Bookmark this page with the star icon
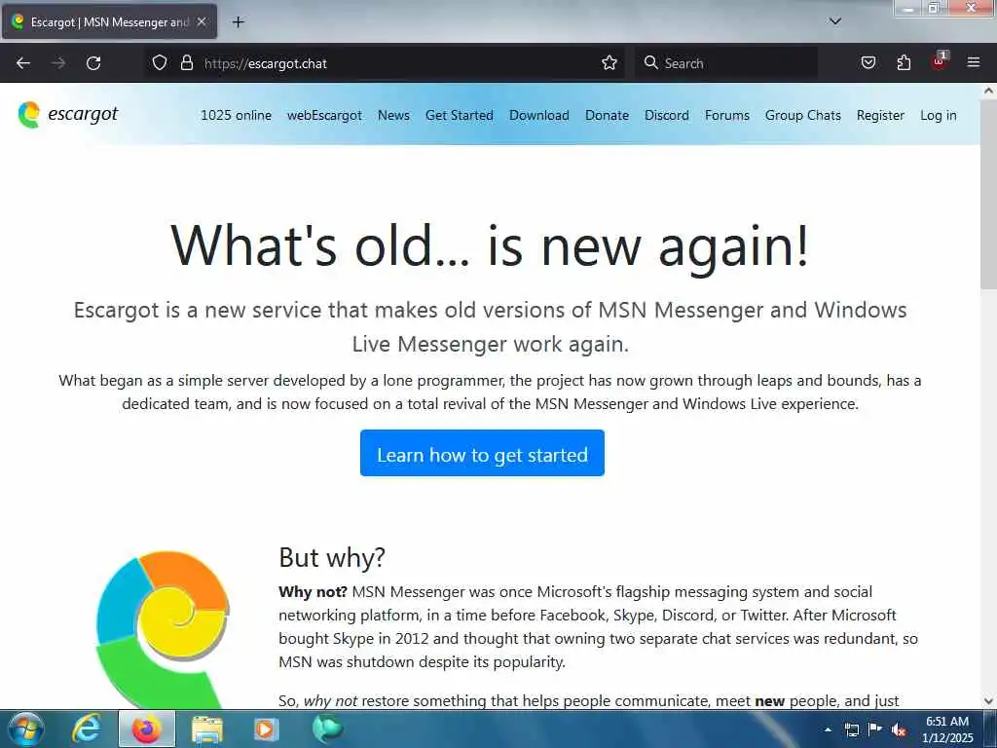 pyautogui.click(x=609, y=63)
